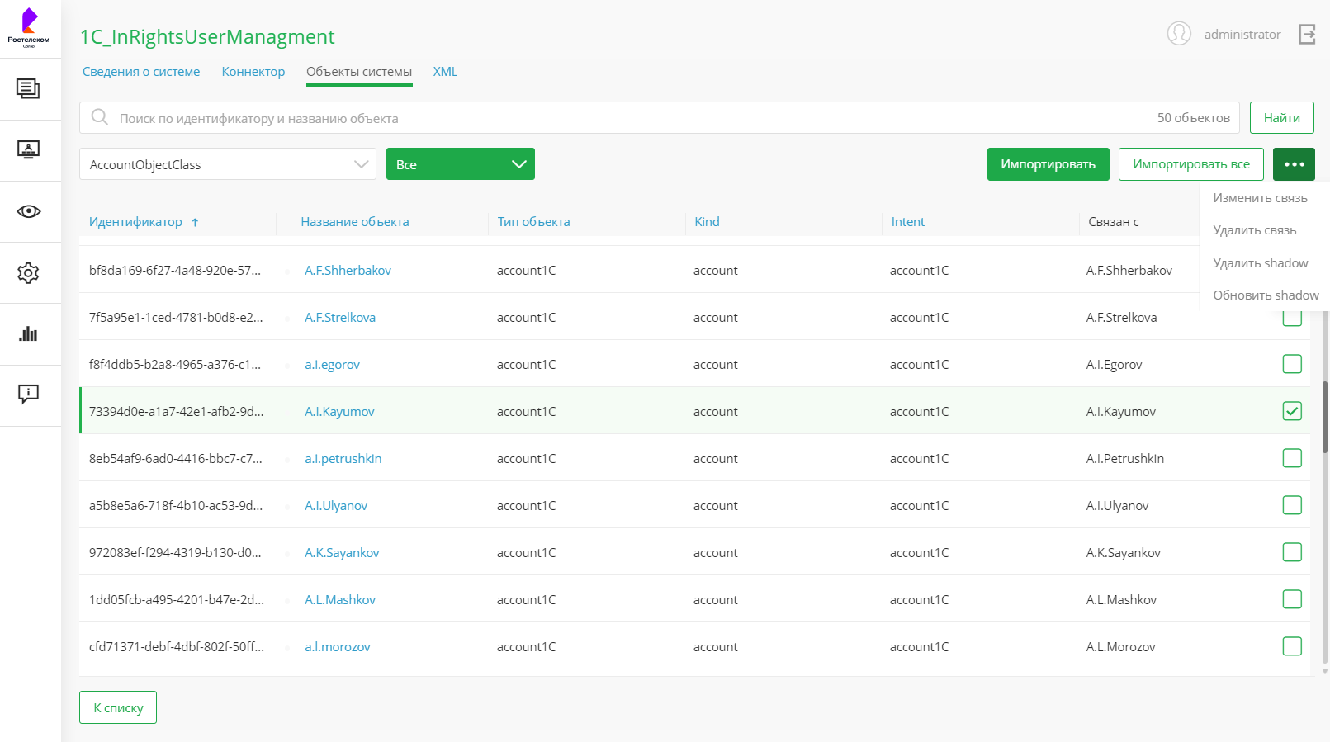The width and height of the screenshot is (1330, 742).
Task: Open the AccountObjectClass dropdown
Action: tap(228, 164)
